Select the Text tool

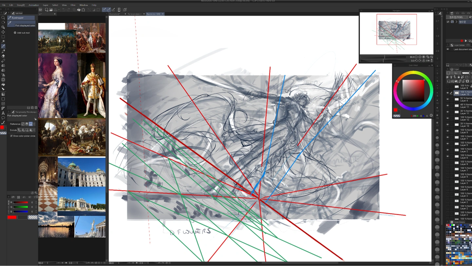(3, 113)
